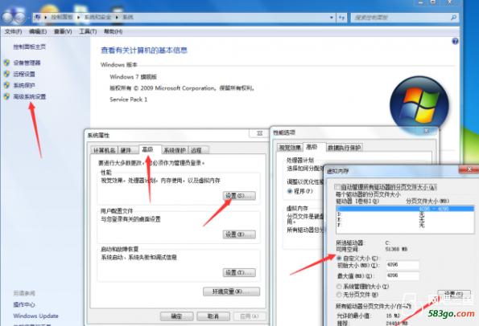Click the control panel icon in address bar
The height and width of the screenshot is (326, 479).
(x=38, y=18)
